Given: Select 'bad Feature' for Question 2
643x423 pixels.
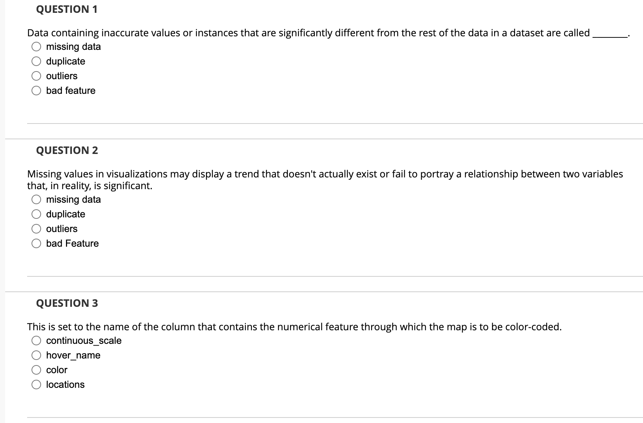Looking at the screenshot, I should click(36, 243).
